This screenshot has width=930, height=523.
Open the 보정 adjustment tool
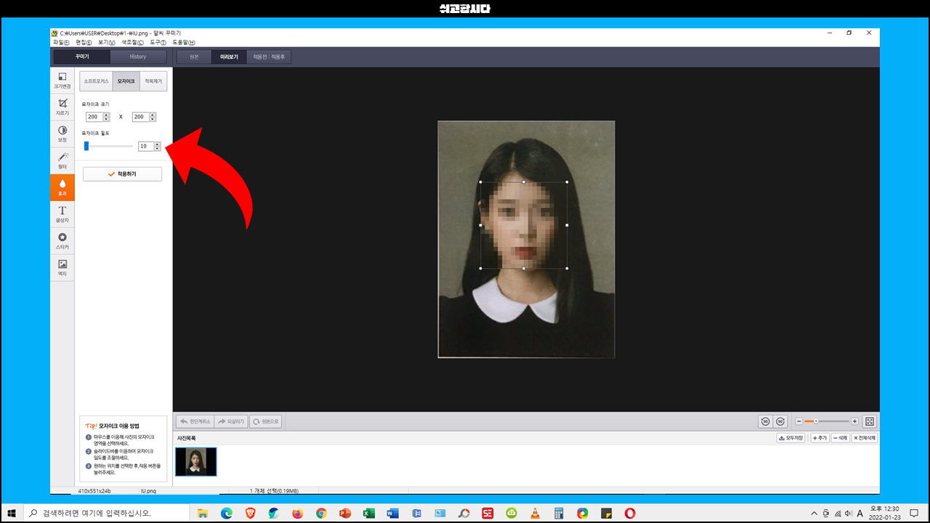(x=62, y=134)
